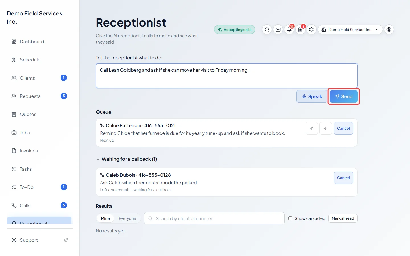Open To-Do in sidebar
This screenshot has height=256, width=410.
[39, 187]
